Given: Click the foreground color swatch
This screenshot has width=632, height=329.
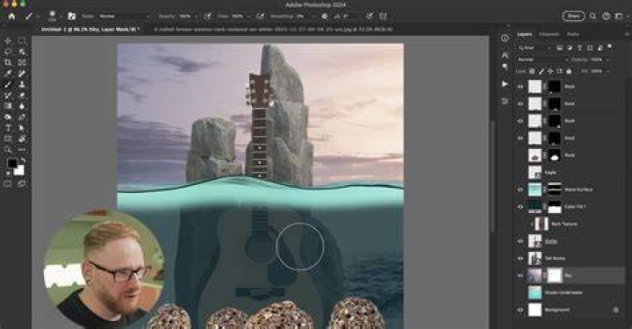Looking at the screenshot, I should pyautogui.click(x=12, y=163).
